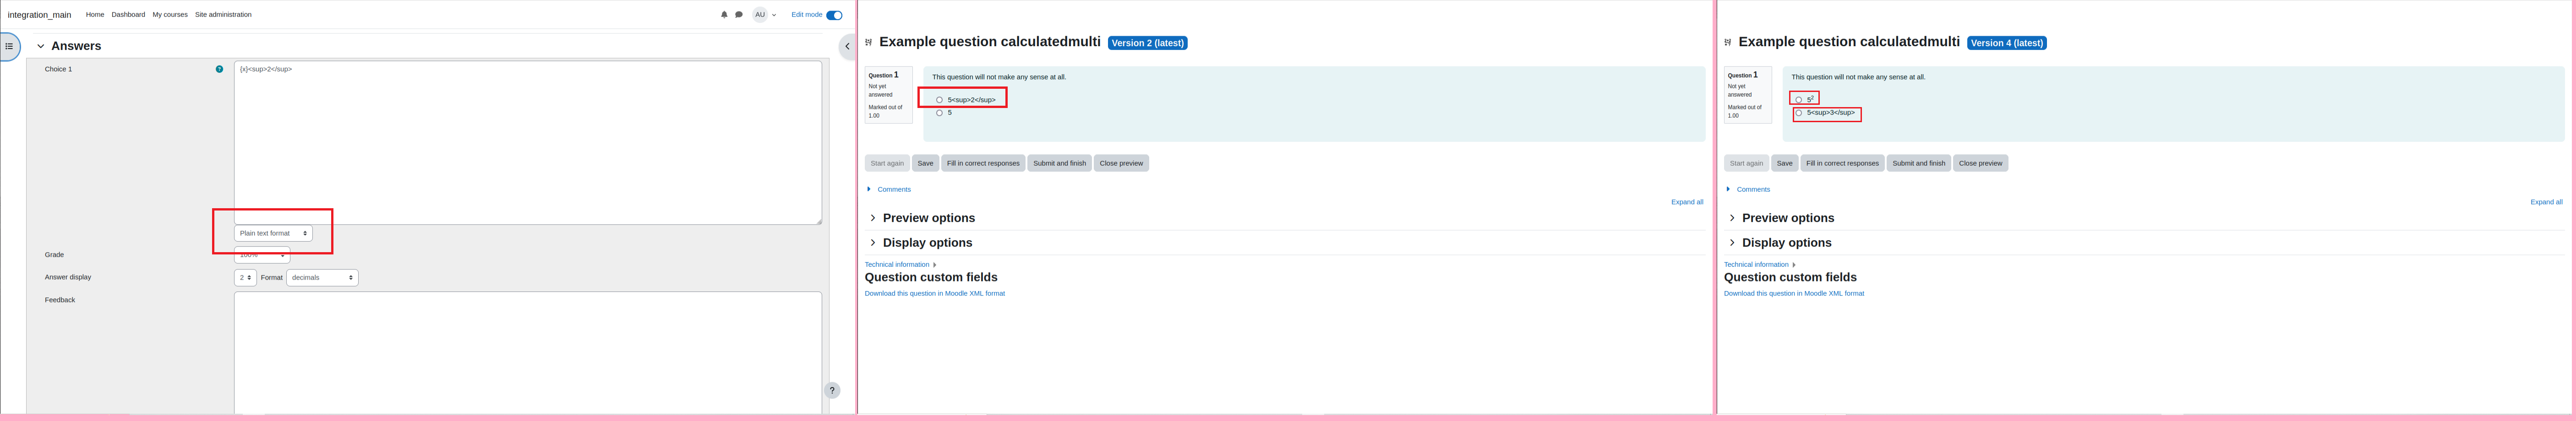The width and height of the screenshot is (2576, 421).
Task: Click the integration_main site name
Action: click(39, 15)
